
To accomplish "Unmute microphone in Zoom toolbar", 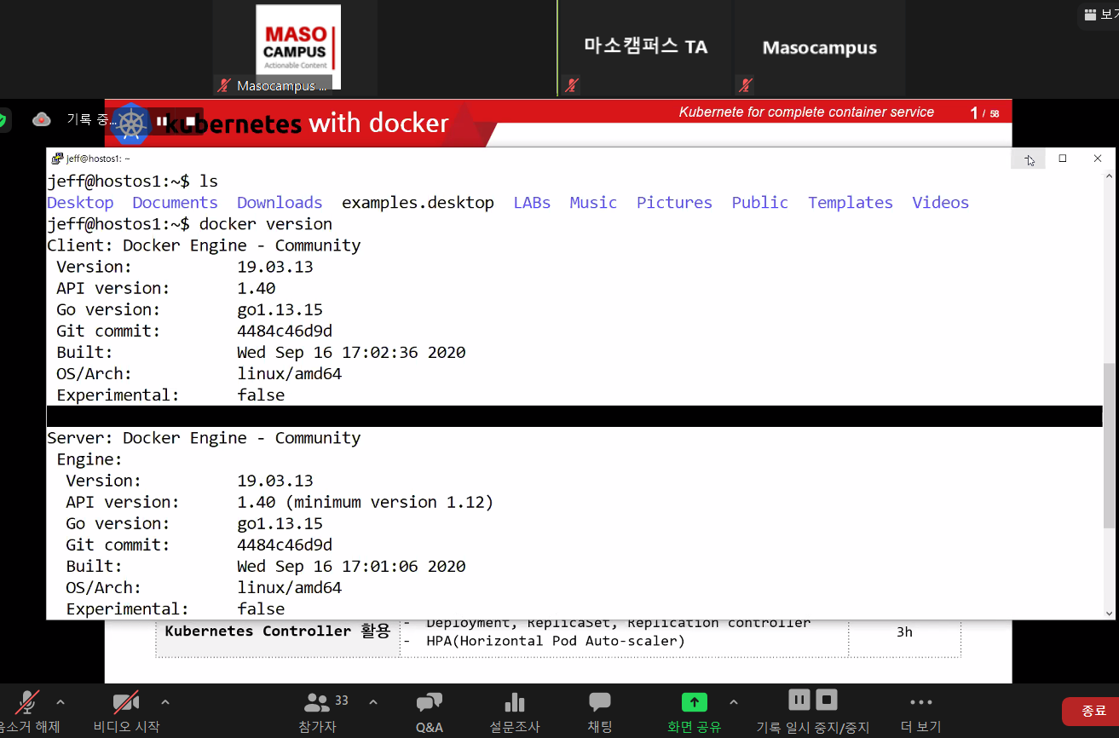I will 27,704.
